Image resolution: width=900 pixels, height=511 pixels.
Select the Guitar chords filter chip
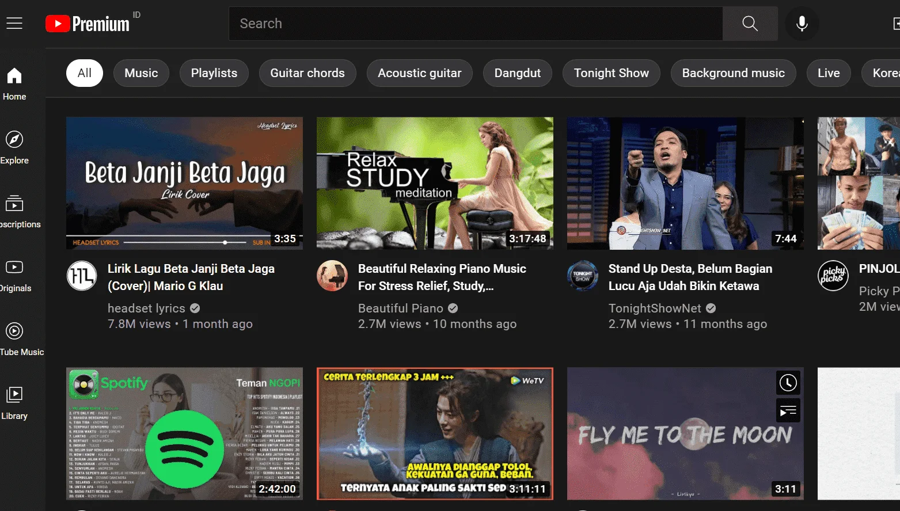307,73
